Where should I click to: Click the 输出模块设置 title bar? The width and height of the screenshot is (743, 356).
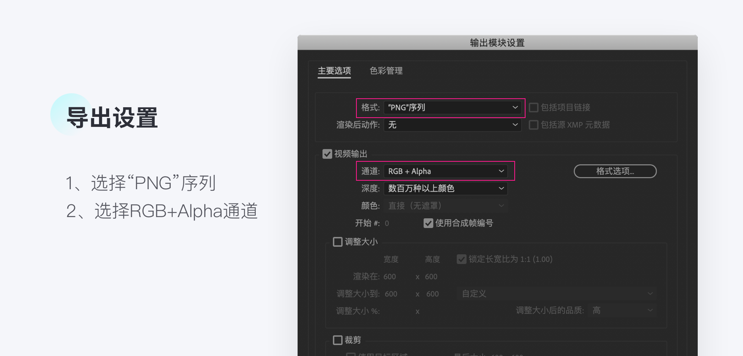tap(497, 43)
